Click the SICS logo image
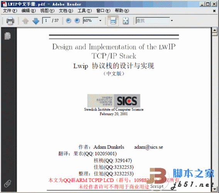Image resolution: width=219 pixels, height=193 pixels. (x=114, y=101)
